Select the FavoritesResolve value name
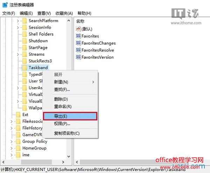The image size is (210, 173). click(x=98, y=50)
